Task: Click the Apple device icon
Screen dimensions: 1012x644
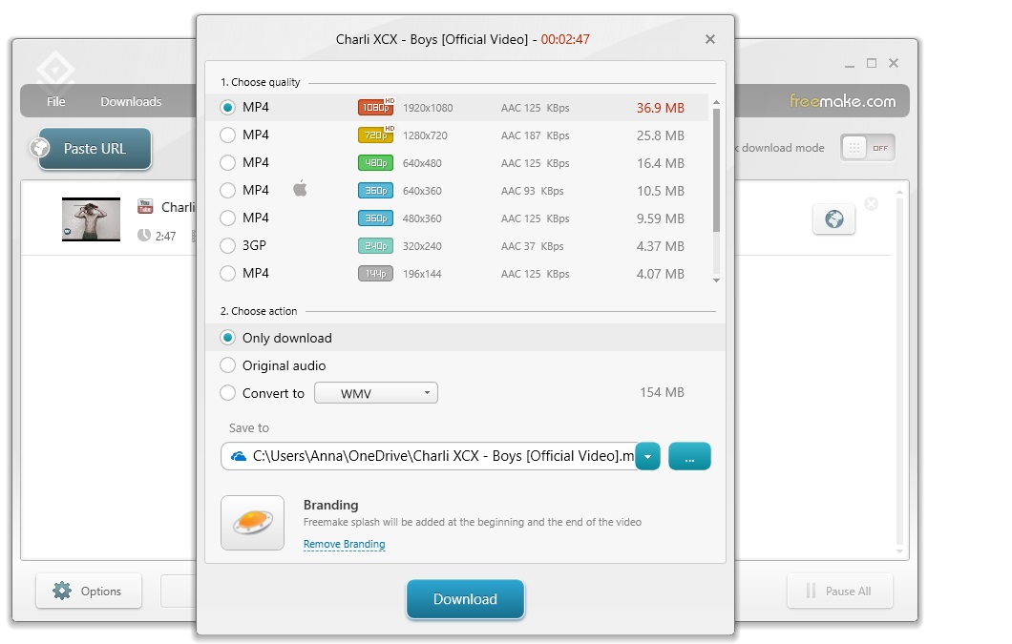Action: (x=300, y=189)
